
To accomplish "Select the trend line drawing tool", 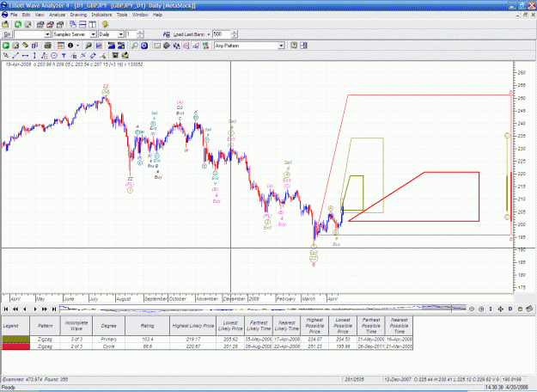I will click(x=15, y=56).
